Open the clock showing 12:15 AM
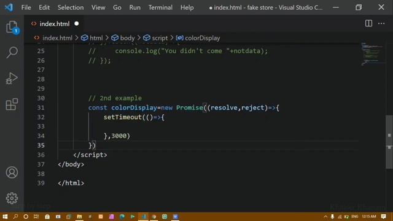393x221 pixels. click(368, 217)
